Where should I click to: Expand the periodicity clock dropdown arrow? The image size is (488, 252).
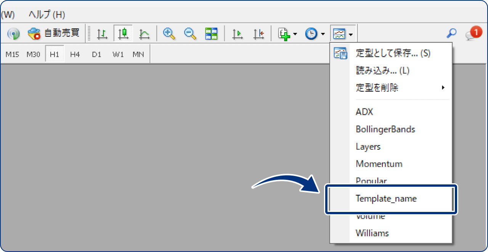point(323,34)
